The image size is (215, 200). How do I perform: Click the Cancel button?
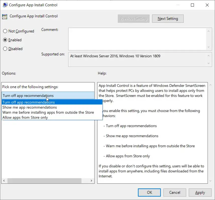coord(175,192)
